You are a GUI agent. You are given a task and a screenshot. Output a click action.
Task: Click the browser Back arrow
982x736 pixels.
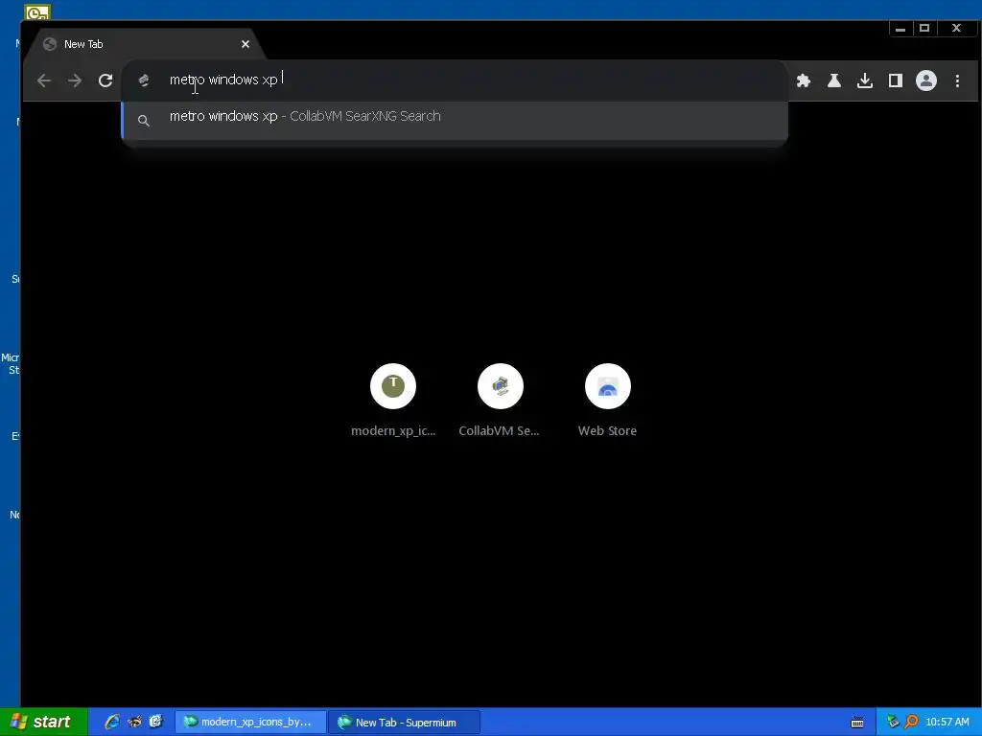pos(43,80)
